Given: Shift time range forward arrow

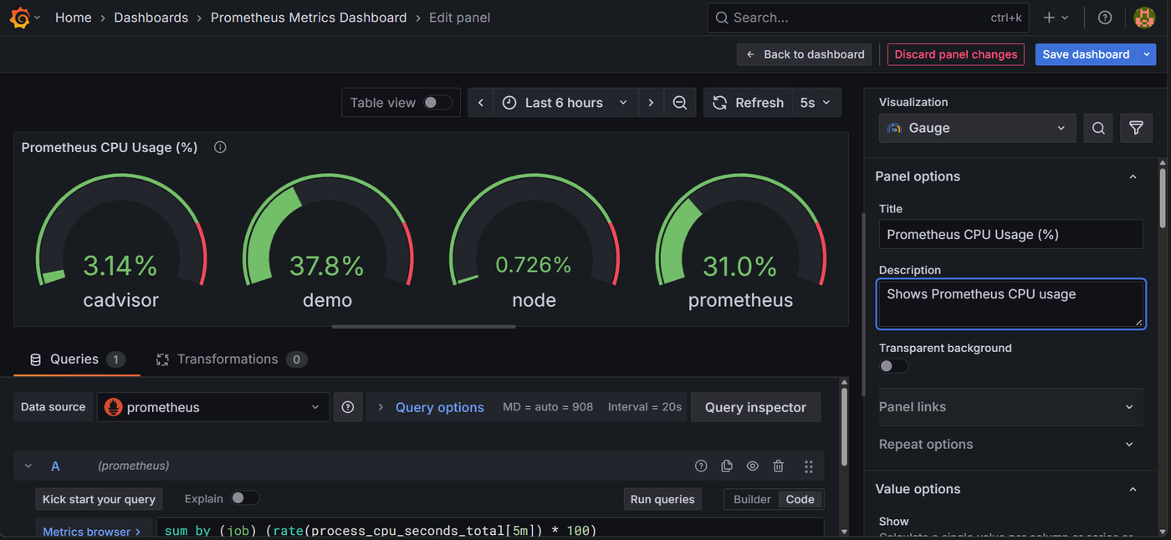Looking at the screenshot, I should [x=651, y=103].
